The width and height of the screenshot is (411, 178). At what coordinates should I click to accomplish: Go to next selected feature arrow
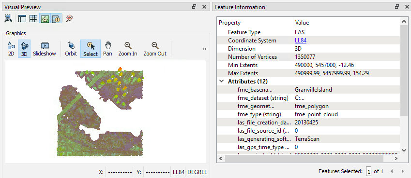coord(403,171)
